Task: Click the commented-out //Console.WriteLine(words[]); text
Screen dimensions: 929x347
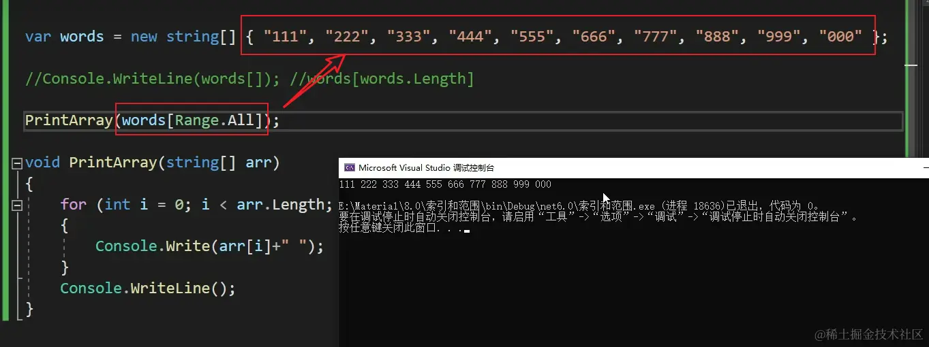Action: coord(153,79)
